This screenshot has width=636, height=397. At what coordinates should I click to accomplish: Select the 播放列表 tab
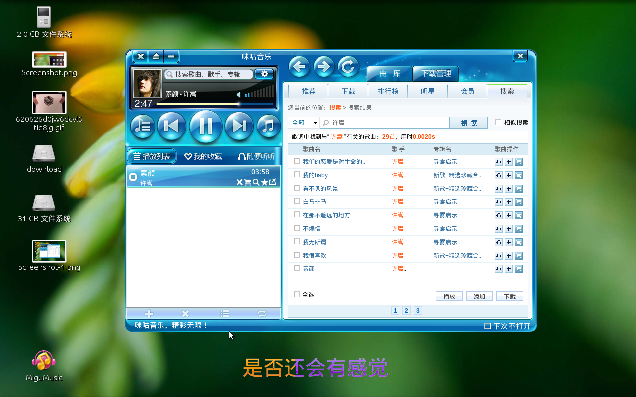(152, 156)
